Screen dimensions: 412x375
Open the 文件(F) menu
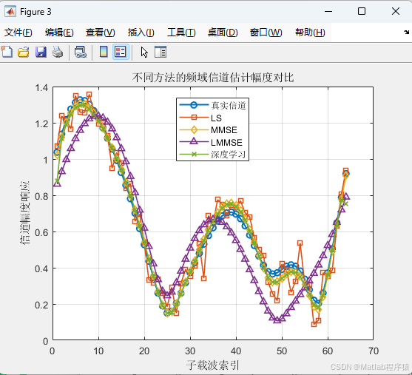point(18,33)
